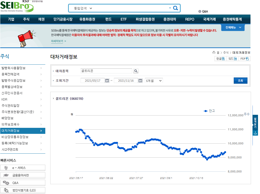Screen dimensions: 260x194
Task: Open the 주식 top menu
Action: tap(26, 19)
